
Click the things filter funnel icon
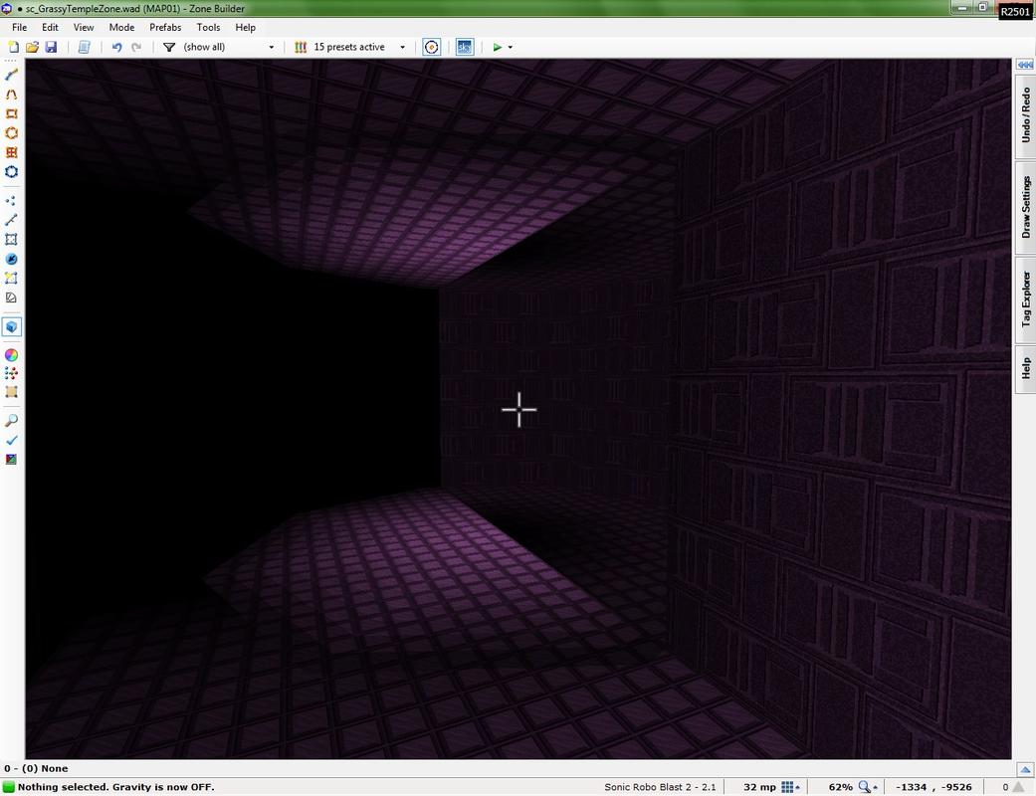pos(169,47)
